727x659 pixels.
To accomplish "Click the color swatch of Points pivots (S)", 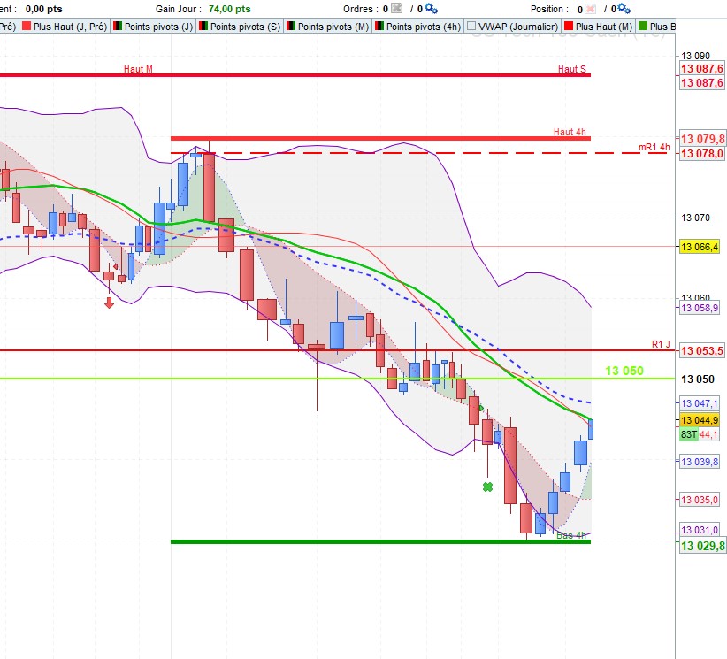I will click(203, 26).
